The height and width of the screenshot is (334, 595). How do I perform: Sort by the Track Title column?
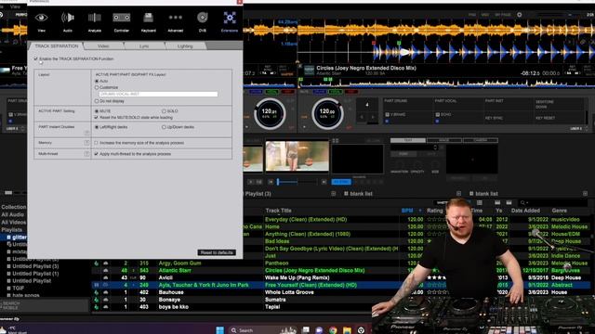coord(279,211)
